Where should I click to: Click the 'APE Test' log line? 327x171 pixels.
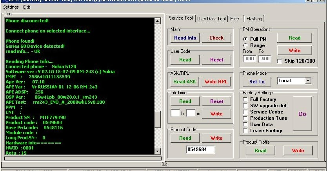(55, 102)
